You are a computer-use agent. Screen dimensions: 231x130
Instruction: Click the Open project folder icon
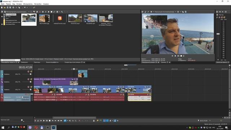click(x=5, y=7)
